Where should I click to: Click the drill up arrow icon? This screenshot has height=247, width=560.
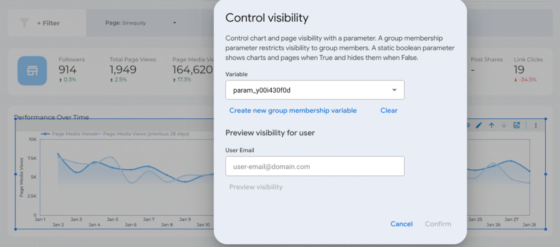pyautogui.click(x=492, y=125)
